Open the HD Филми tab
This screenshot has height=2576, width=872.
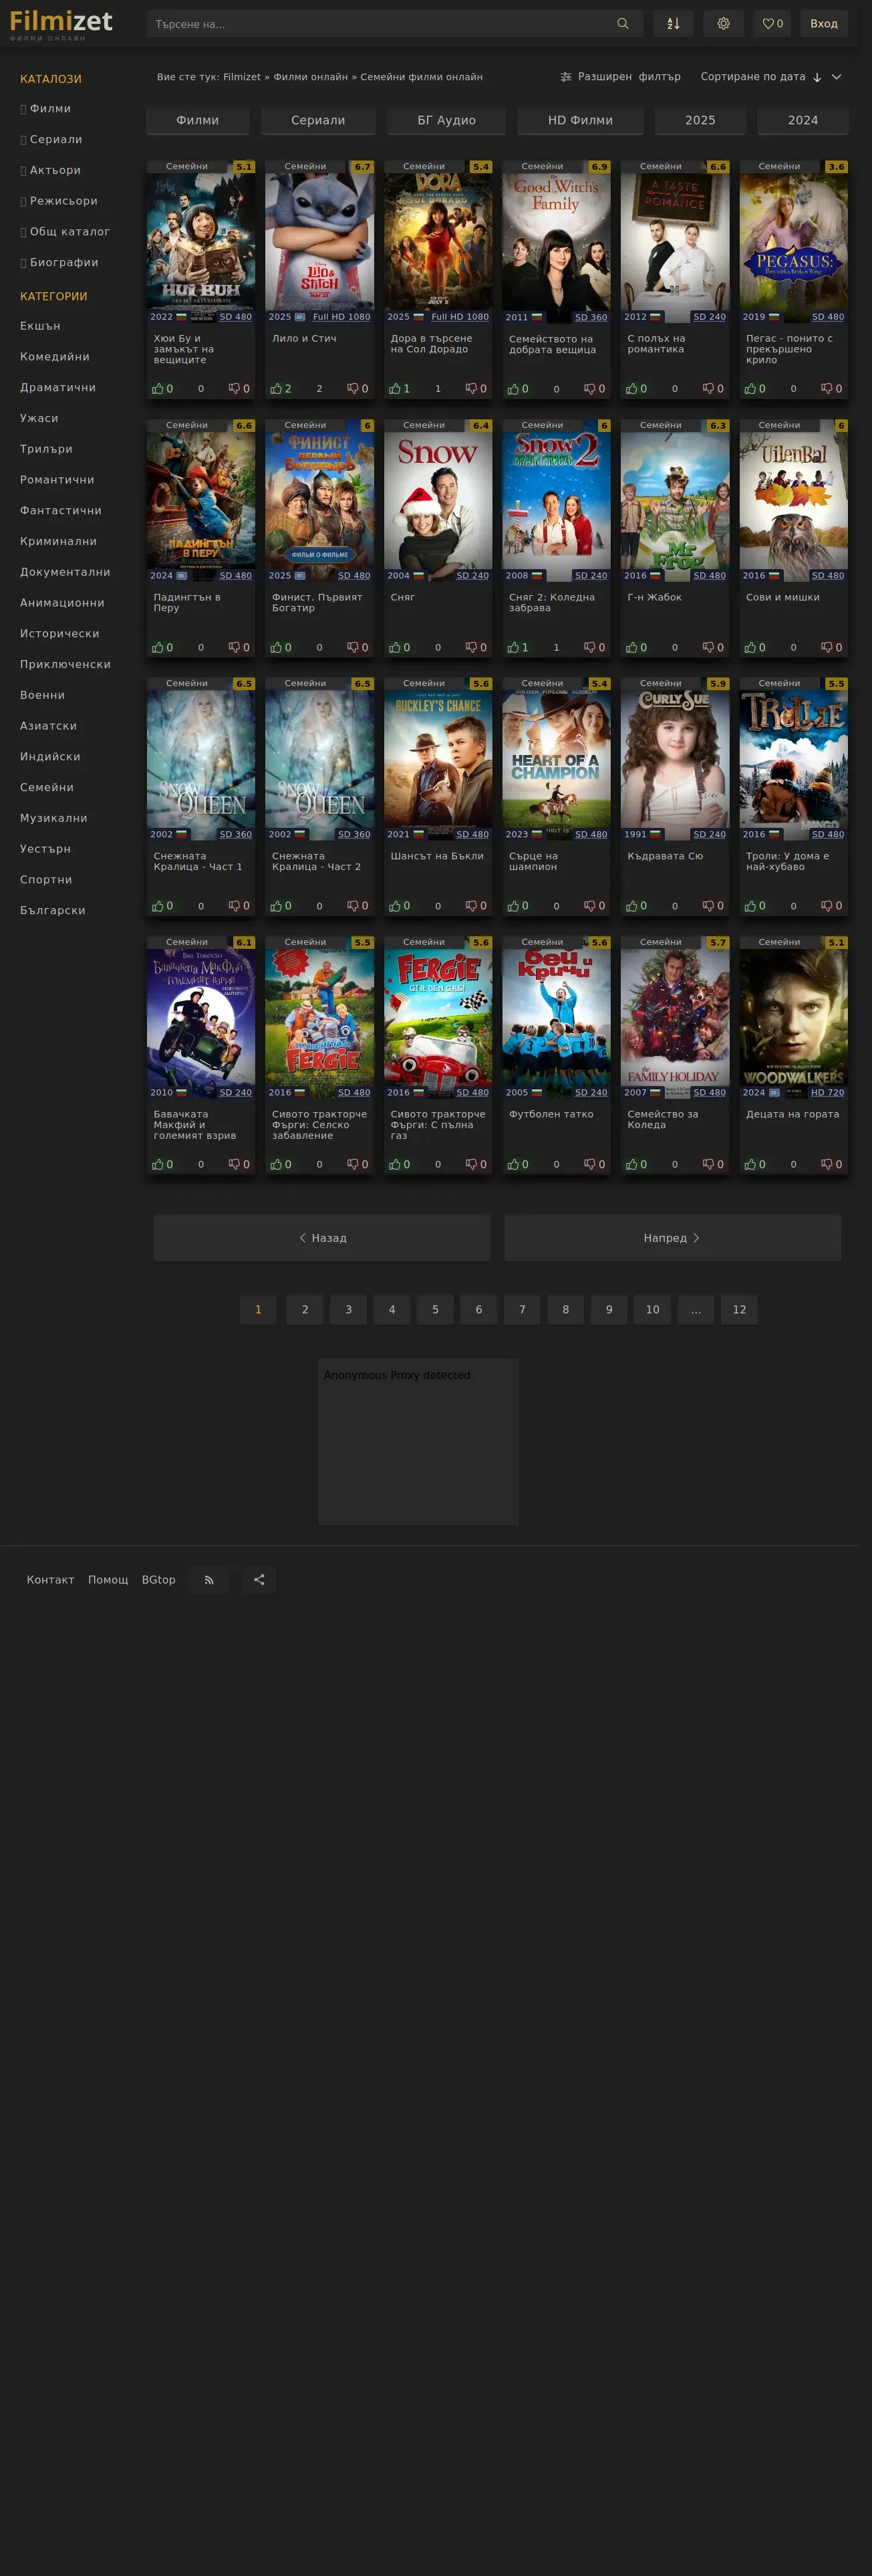[x=581, y=120]
